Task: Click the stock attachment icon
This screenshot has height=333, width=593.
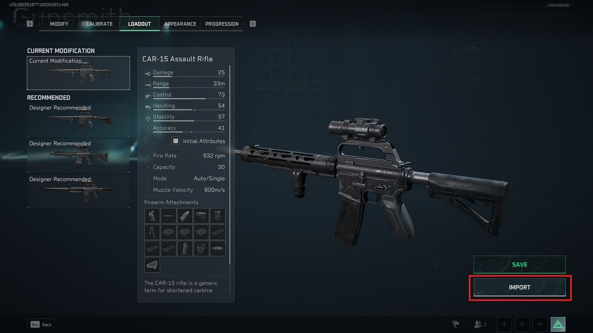Action: 201,215
